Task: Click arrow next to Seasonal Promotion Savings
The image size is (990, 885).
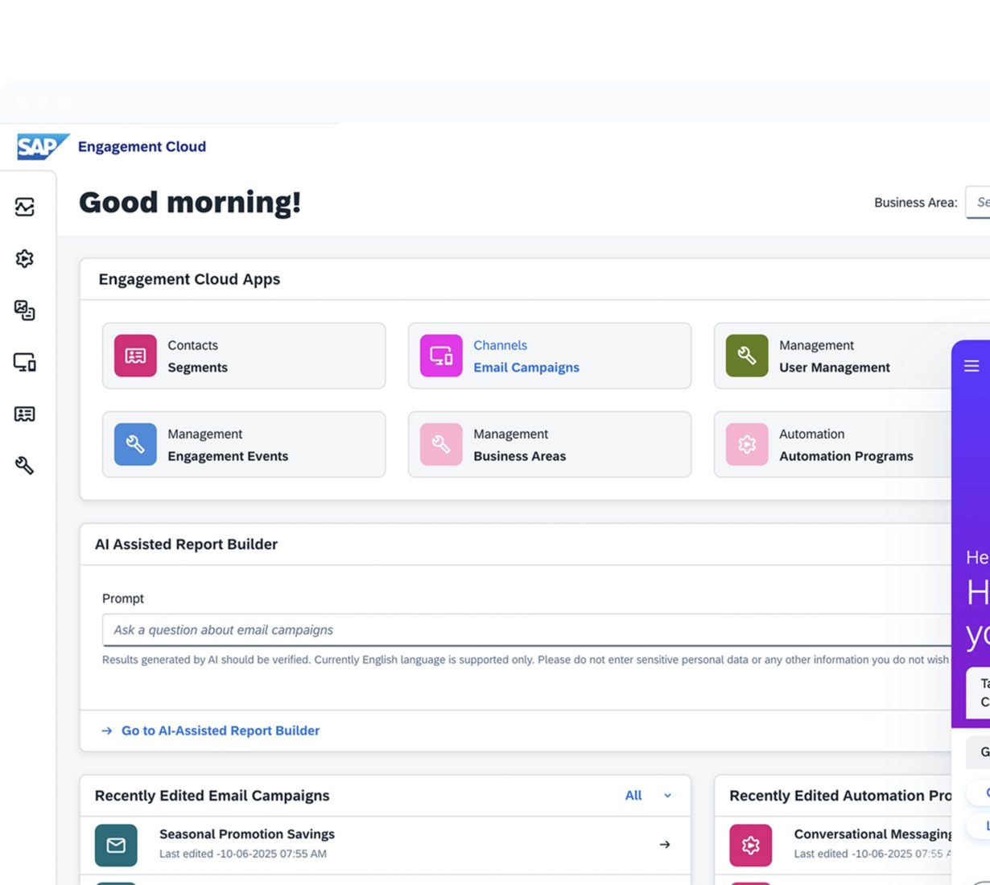Action: (665, 844)
